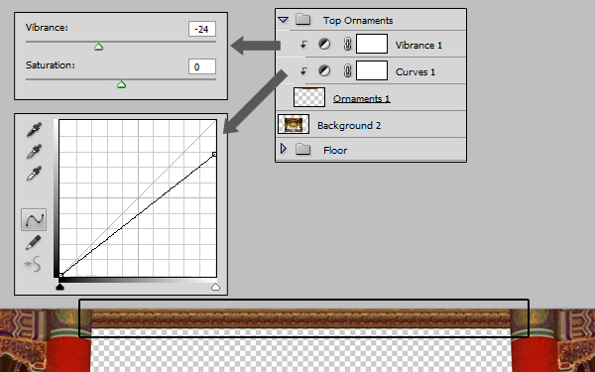Click the upper-right curve control point

point(214,154)
